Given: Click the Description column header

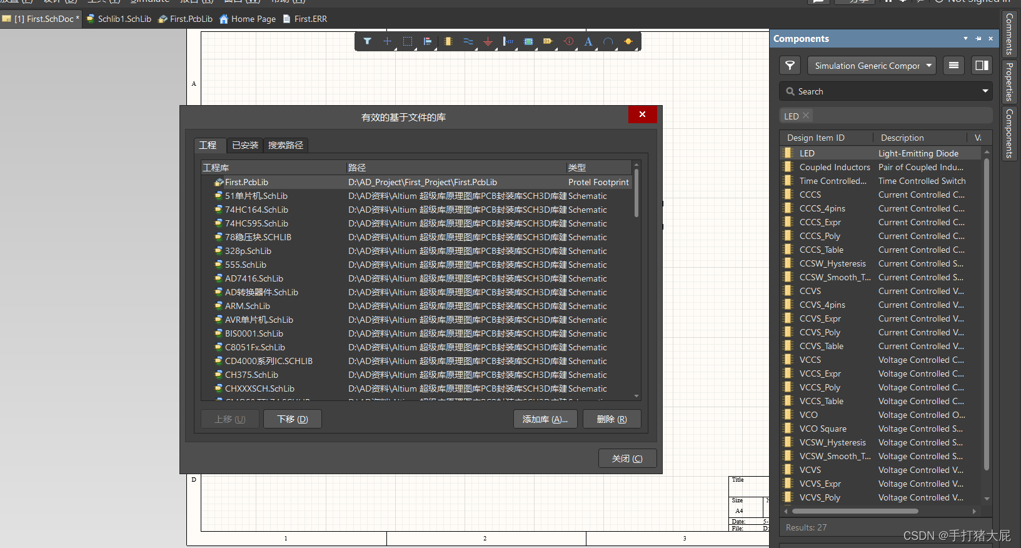Looking at the screenshot, I should (920, 138).
